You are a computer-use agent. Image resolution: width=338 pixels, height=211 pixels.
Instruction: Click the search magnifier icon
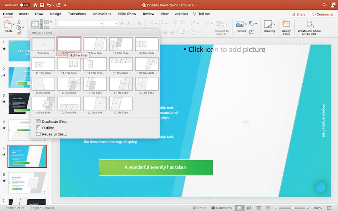pyautogui.click(x=324, y=5)
